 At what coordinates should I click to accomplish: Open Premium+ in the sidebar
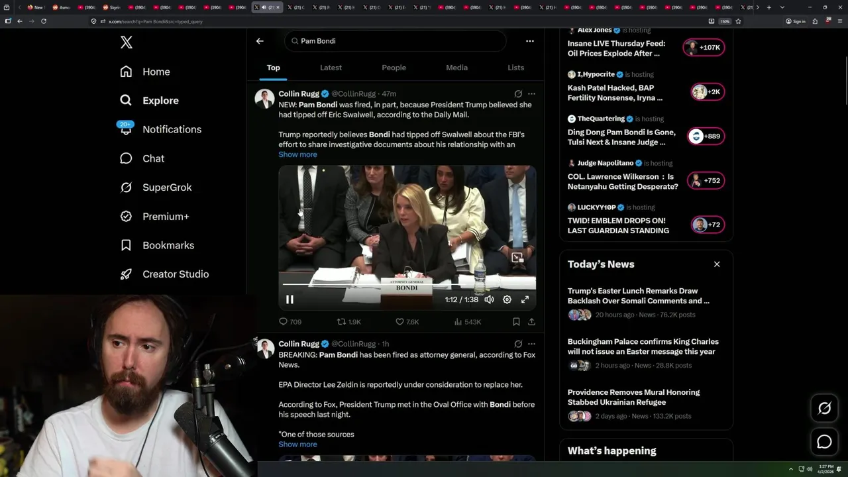[x=154, y=216]
